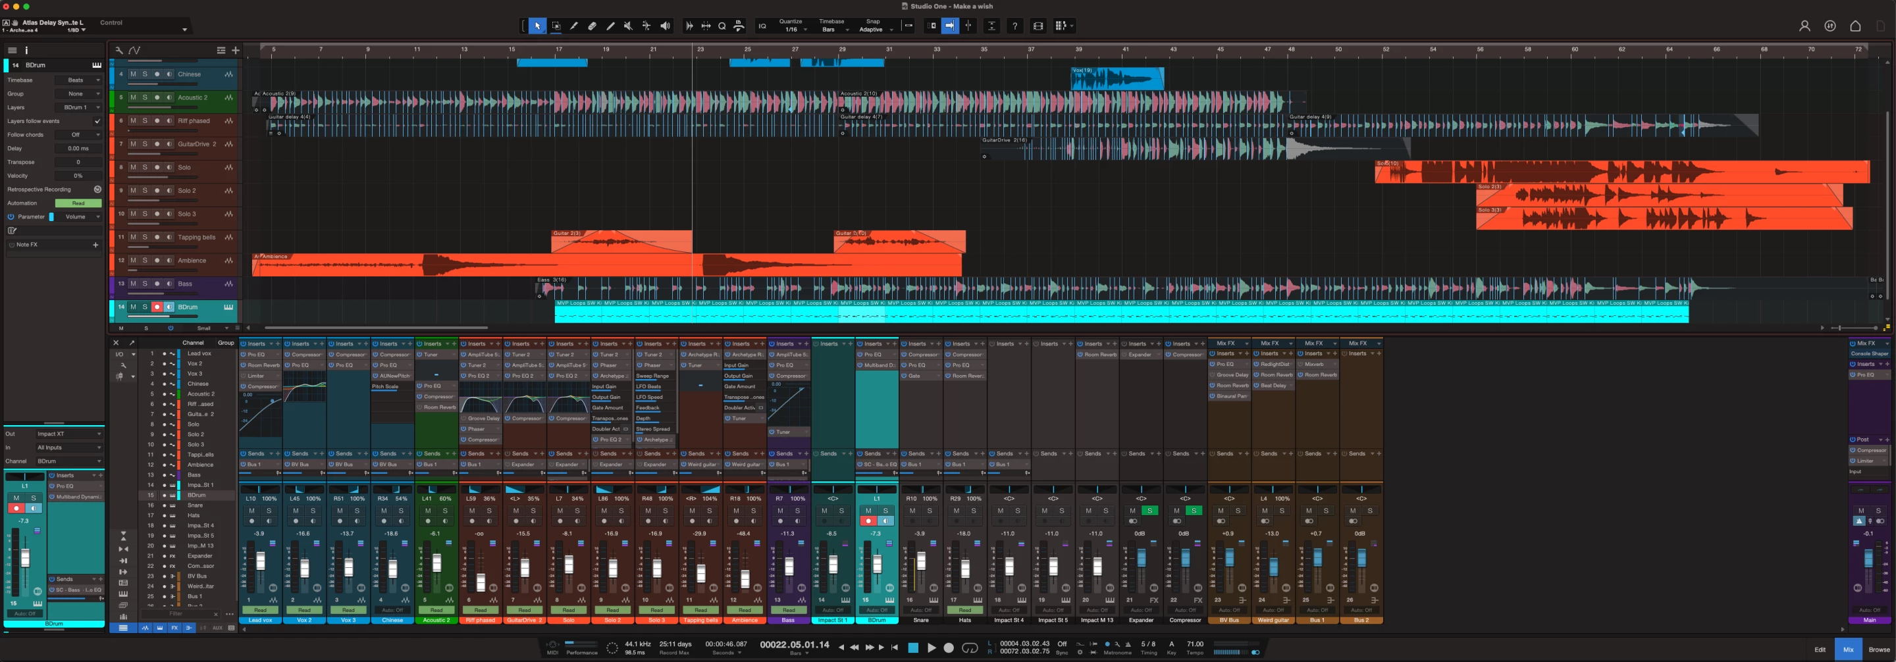Select the Mute tool in the toolbar
Image resolution: width=1896 pixels, height=662 pixels.
(x=628, y=26)
